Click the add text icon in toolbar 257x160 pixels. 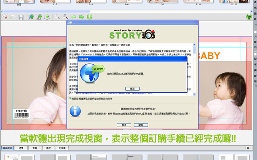pyautogui.click(x=39, y=17)
